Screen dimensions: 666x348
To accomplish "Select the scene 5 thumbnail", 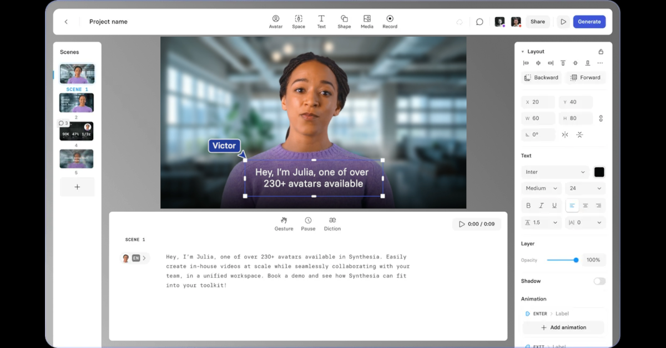I will click(x=77, y=158).
